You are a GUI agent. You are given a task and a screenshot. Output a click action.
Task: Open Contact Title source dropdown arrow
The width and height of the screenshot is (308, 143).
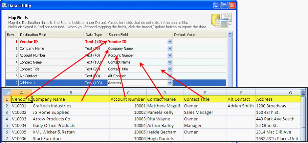(x=170, y=69)
